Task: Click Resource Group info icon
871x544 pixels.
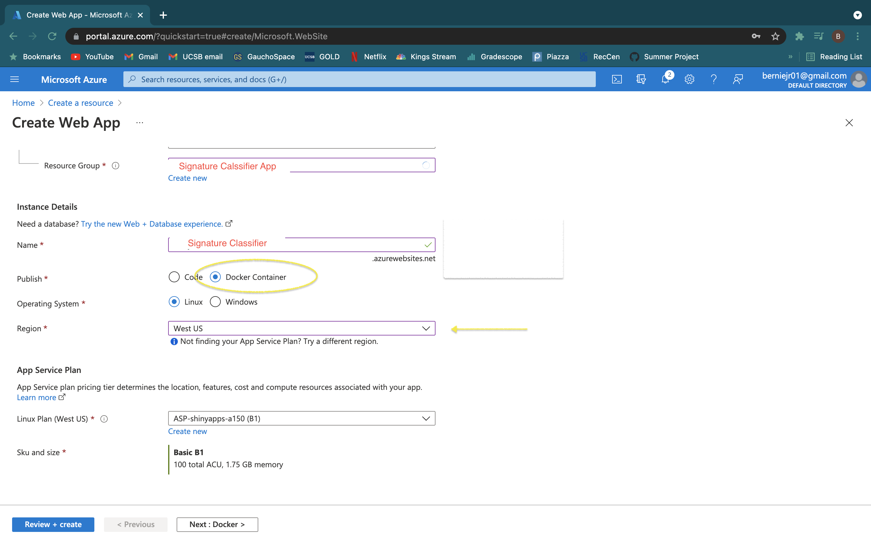Action: coord(115,166)
